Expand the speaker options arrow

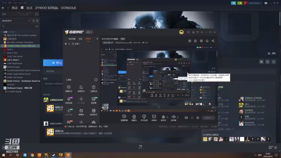tap(178, 117)
